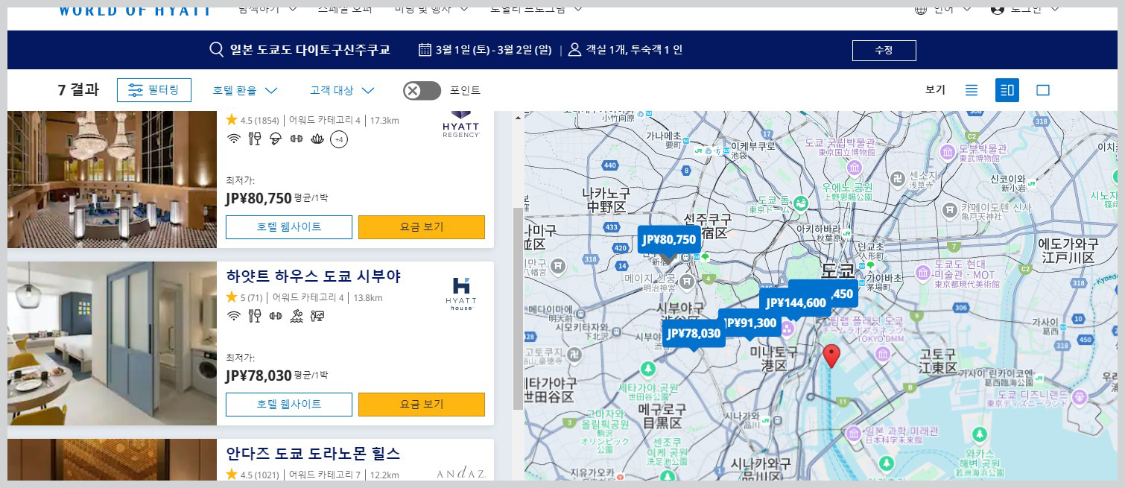Click the calendar icon beside the dates

[425, 50]
